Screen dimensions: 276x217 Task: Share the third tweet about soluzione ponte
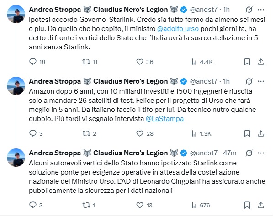[x=262, y=205]
